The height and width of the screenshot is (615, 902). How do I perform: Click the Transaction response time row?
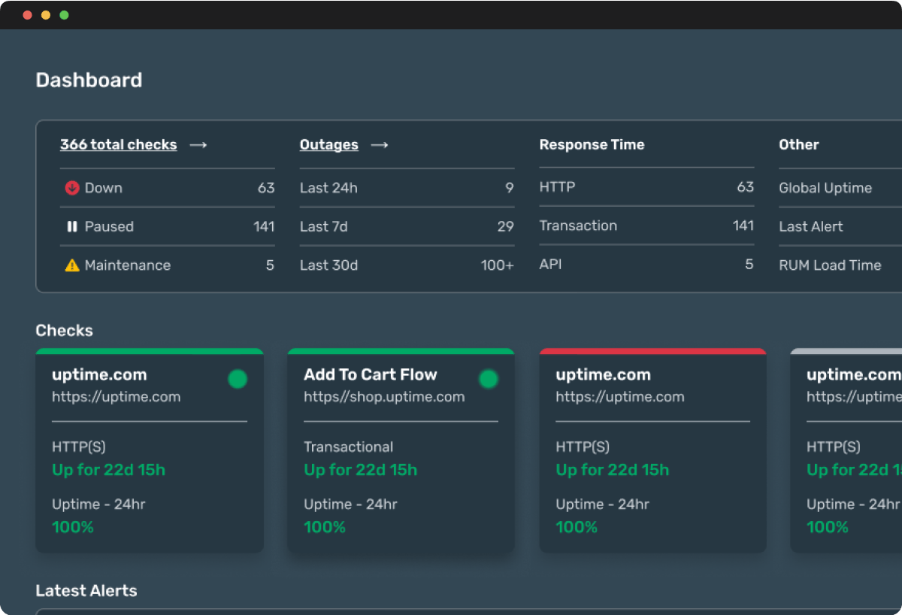tap(646, 226)
